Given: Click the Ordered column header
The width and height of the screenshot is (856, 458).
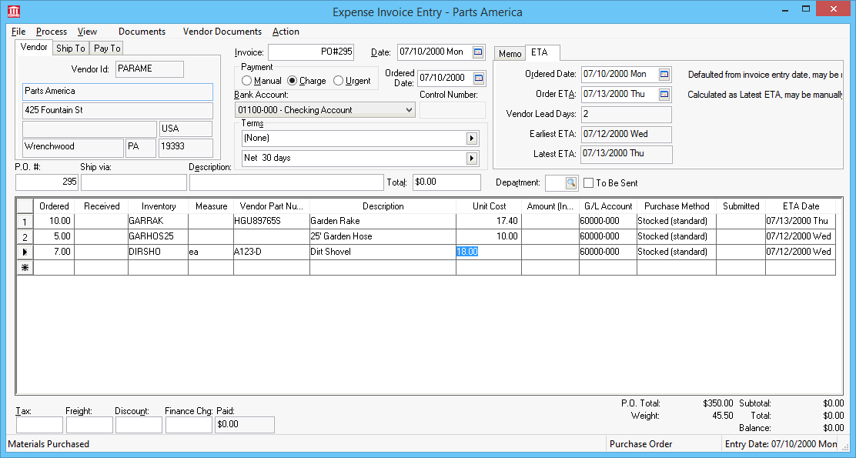Looking at the screenshot, I should coord(54,206).
